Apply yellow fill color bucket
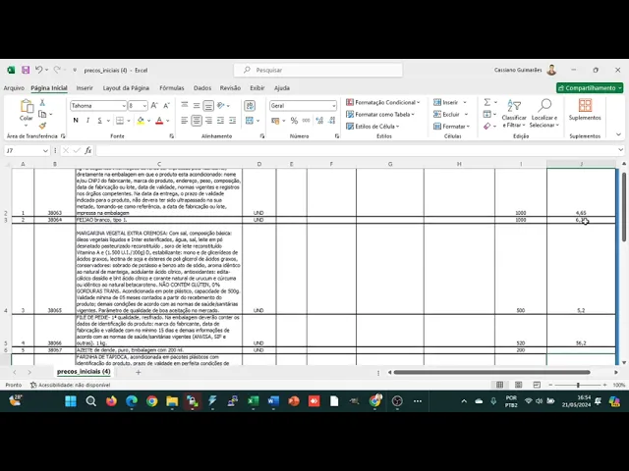Image resolution: width=629 pixels, height=471 pixels. tap(141, 121)
